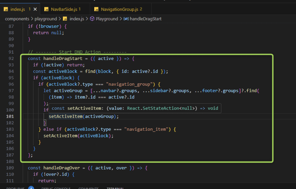The image size is (296, 189).
Task: Click the JS file icon on index.js tab
Action: pyautogui.click(x=6, y=10)
